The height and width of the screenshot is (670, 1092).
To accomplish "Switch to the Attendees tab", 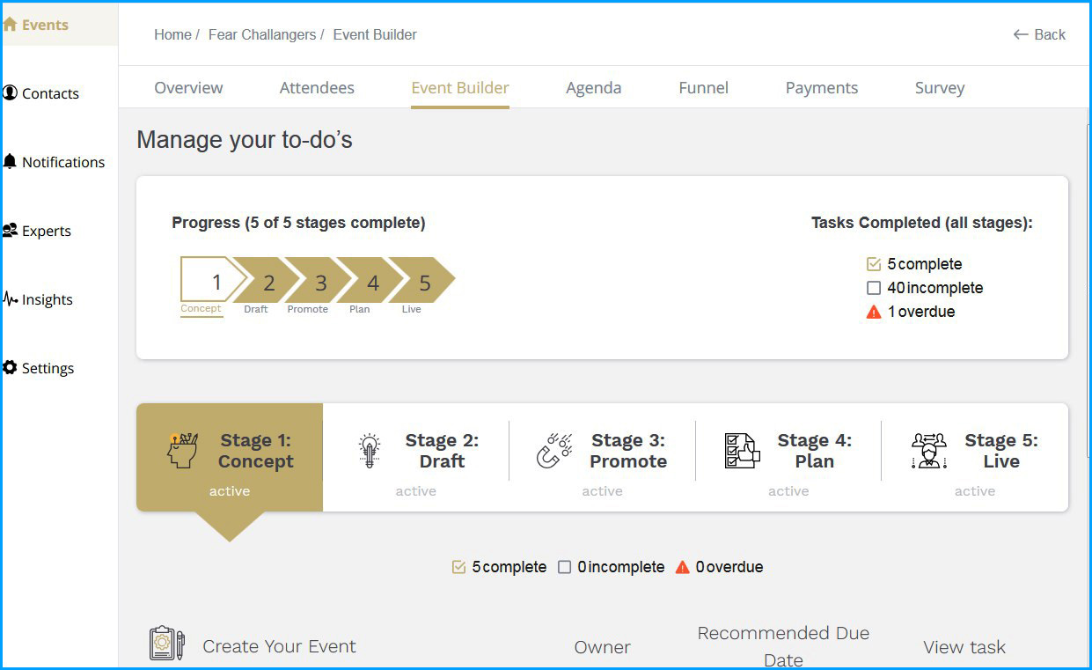I will coord(317,88).
